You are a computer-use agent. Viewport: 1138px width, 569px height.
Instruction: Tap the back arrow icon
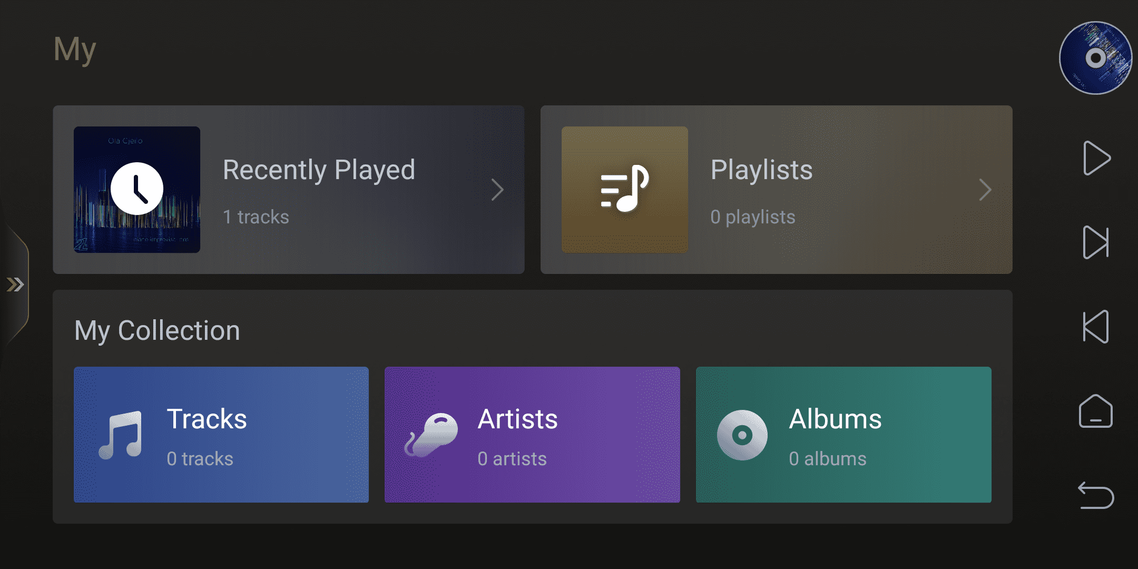coord(1096,495)
